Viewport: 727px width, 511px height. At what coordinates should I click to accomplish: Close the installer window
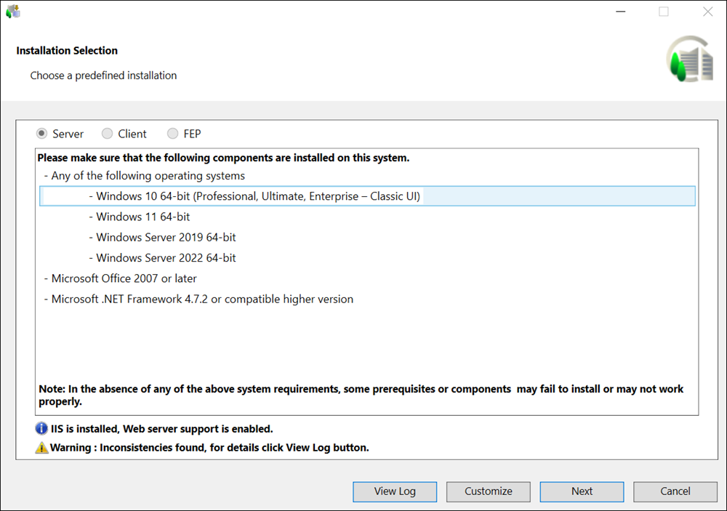707,12
